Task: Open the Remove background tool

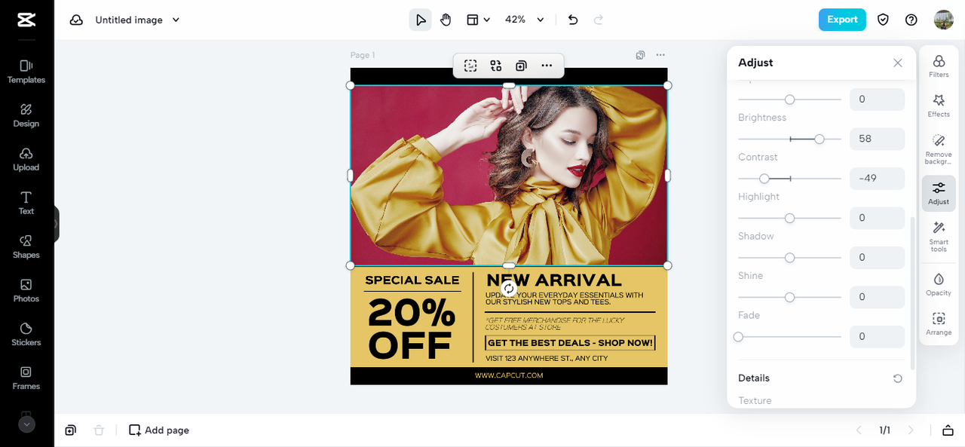Action: 939,149
